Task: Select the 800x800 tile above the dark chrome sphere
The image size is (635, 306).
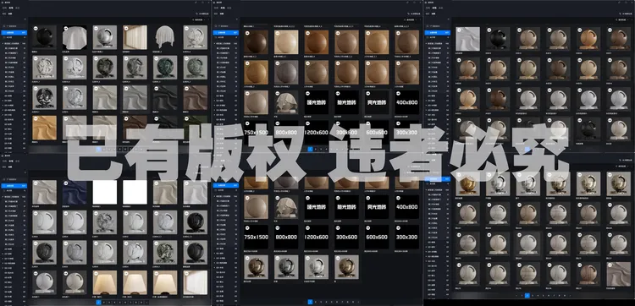Action: point(286,238)
